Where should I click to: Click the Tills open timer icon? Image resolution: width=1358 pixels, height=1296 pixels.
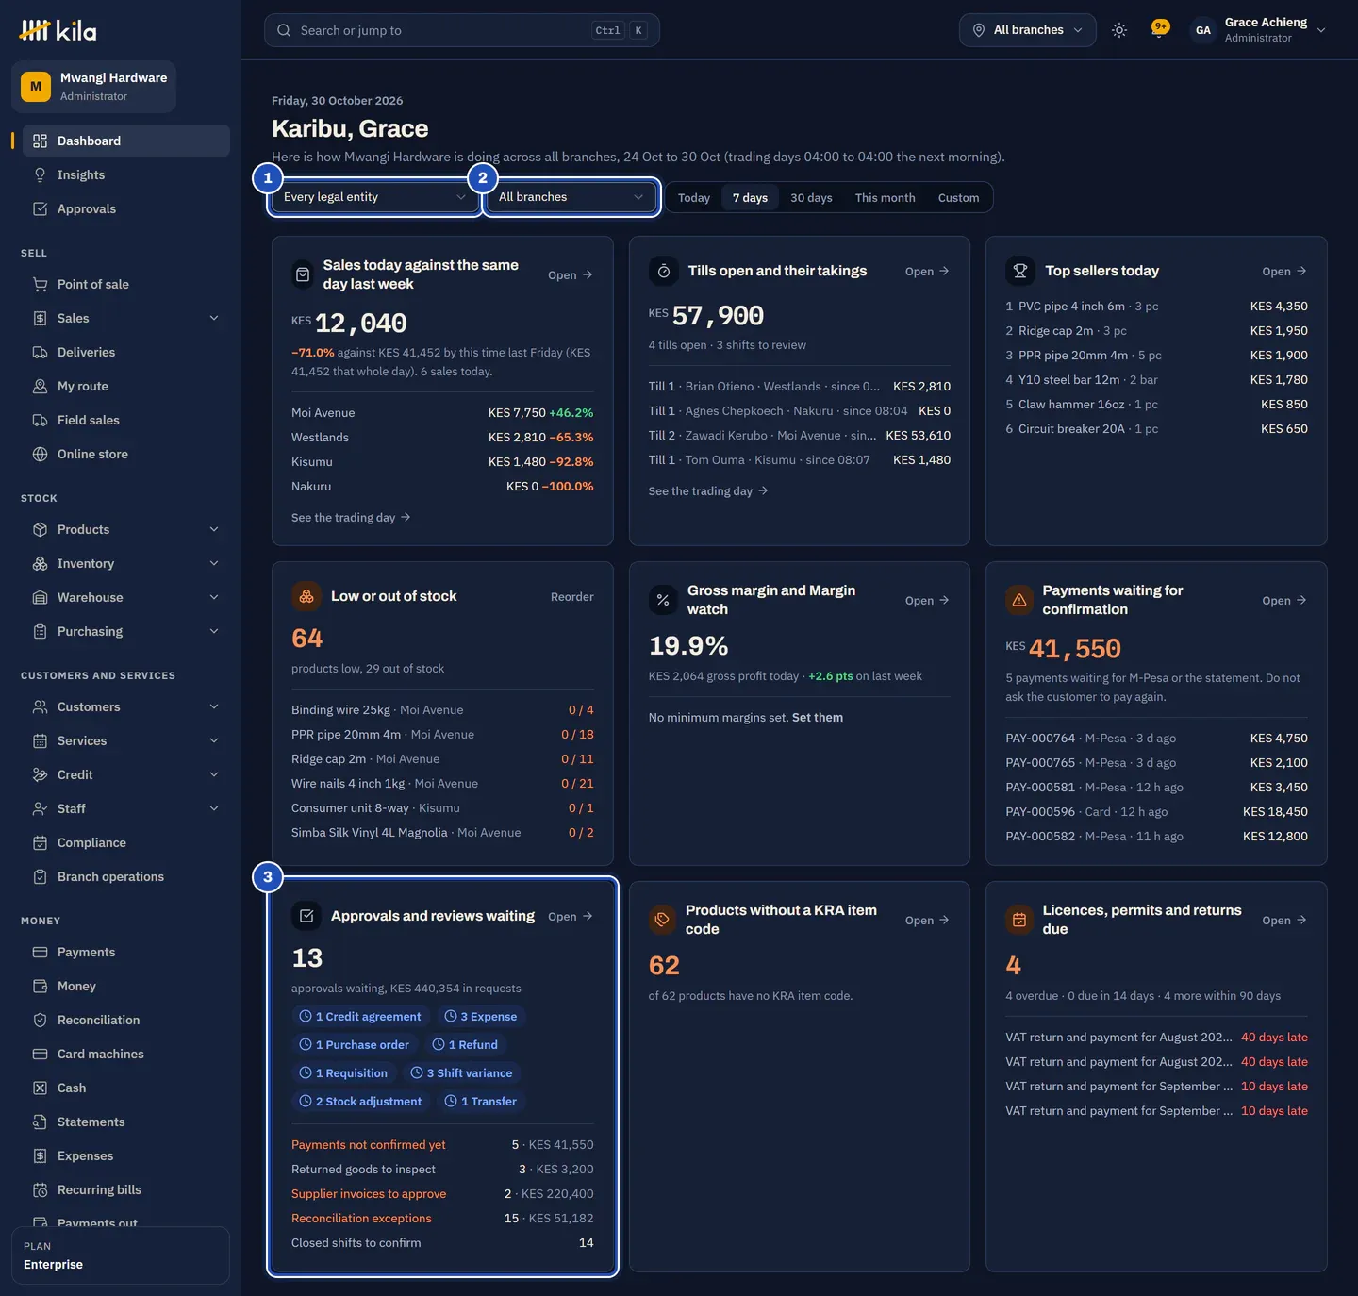pyautogui.click(x=664, y=271)
